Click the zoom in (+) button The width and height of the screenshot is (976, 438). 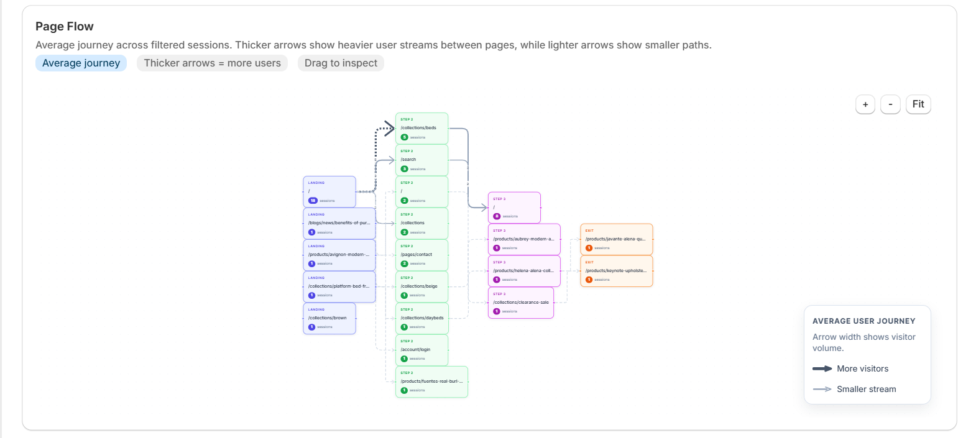[865, 104]
